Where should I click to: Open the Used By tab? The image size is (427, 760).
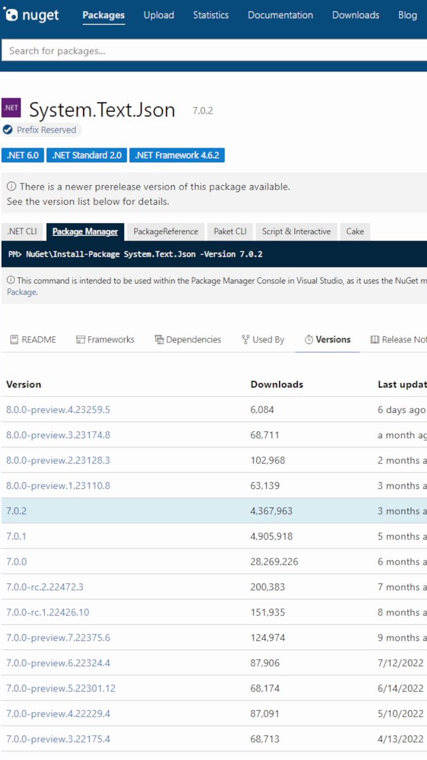263,339
